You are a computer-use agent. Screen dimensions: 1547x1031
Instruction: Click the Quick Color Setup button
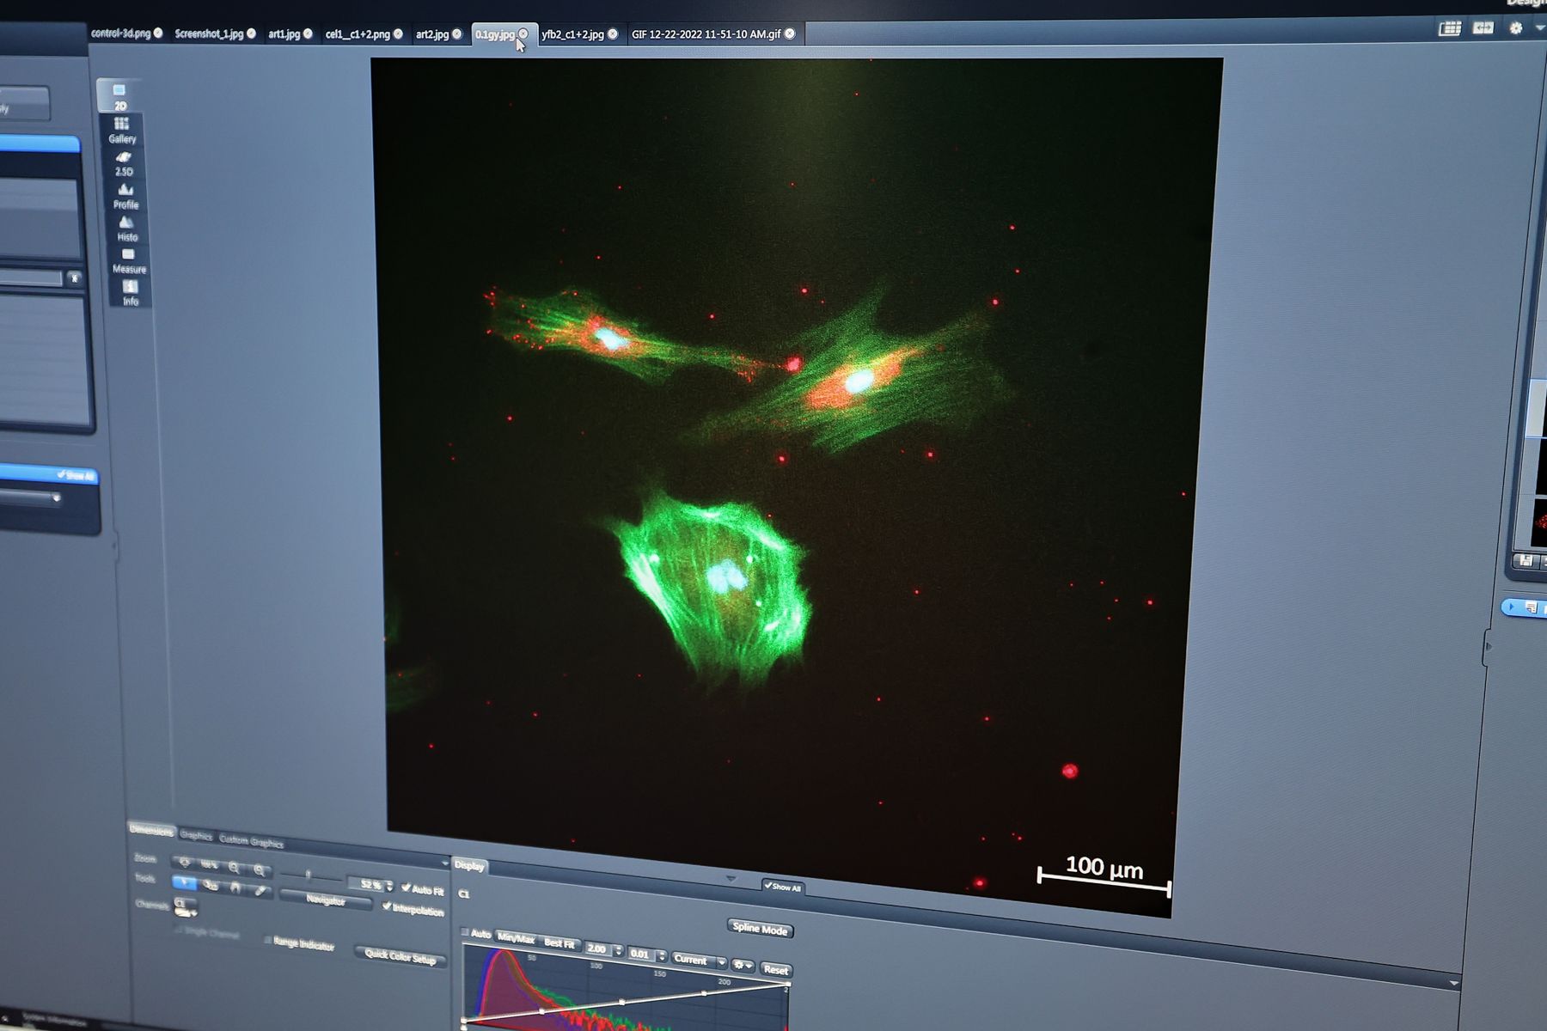click(x=401, y=956)
